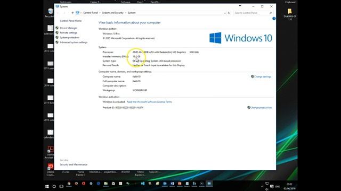Image resolution: width=341 pixels, height=191 pixels.
Task: Select Adobe Creative Cloud desktop shortcut
Action: [x=51, y=170]
